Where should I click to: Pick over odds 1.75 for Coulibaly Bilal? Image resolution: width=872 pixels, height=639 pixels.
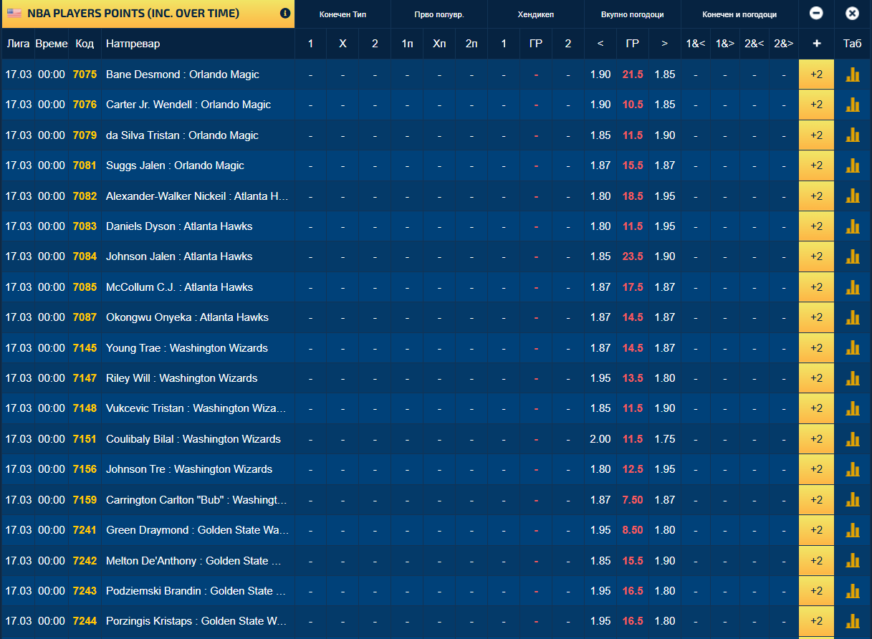point(665,439)
